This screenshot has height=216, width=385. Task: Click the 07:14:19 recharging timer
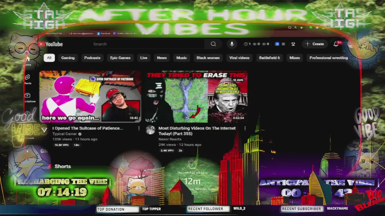tap(62, 192)
